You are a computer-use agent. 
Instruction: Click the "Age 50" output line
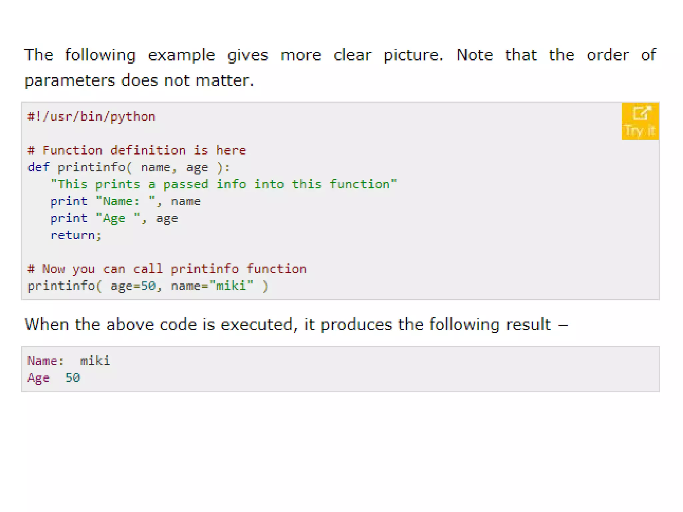(54, 378)
